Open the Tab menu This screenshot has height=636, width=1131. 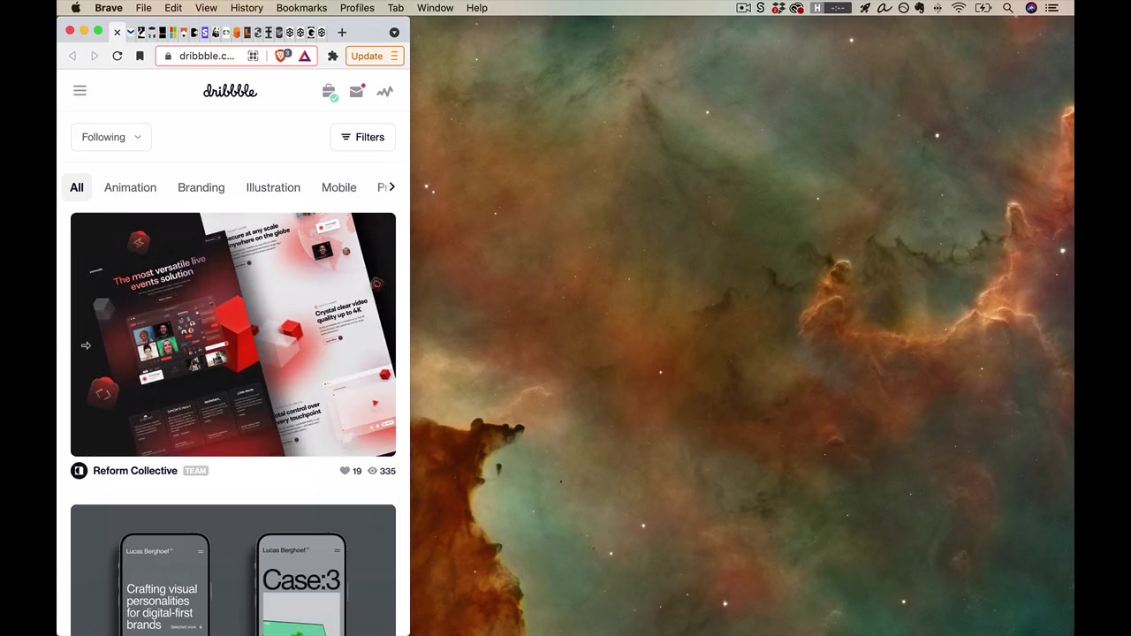396,8
